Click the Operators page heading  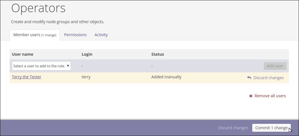38,8
